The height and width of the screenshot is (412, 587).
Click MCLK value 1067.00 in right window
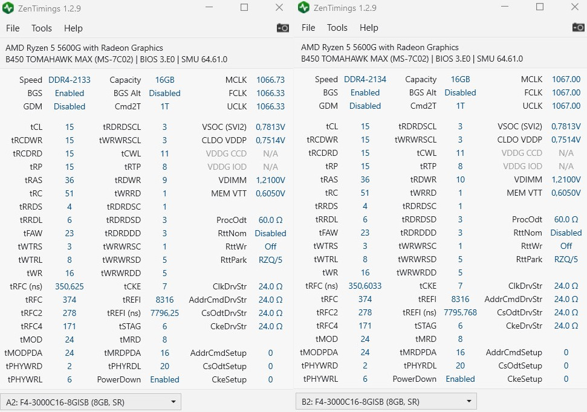pyautogui.click(x=566, y=79)
